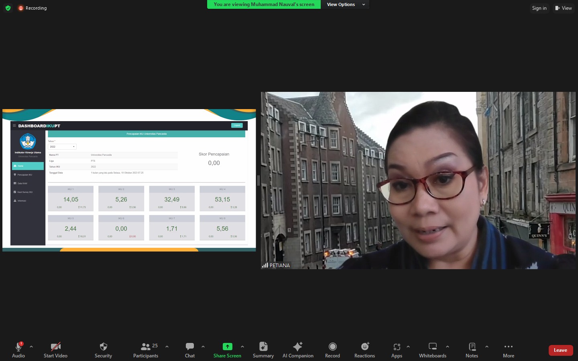Click the Sign in link
Viewport: 578px width, 361px height.
coord(539,8)
